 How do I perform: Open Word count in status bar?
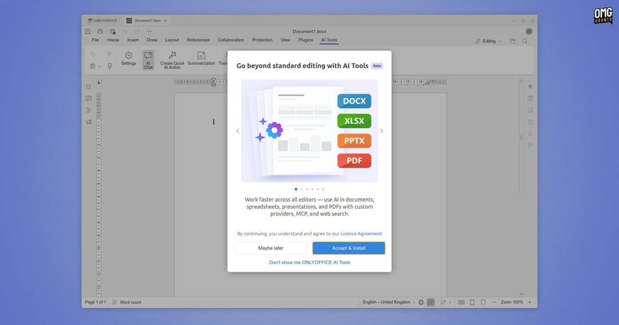(126, 302)
